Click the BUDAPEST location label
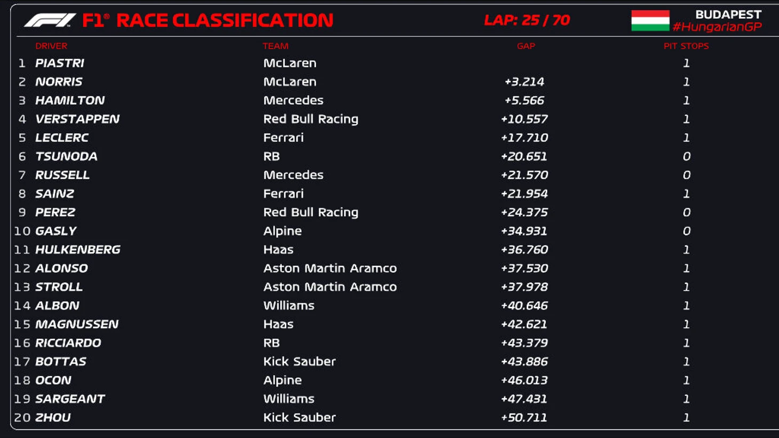Image resolution: width=779 pixels, height=438 pixels. tap(728, 14)
